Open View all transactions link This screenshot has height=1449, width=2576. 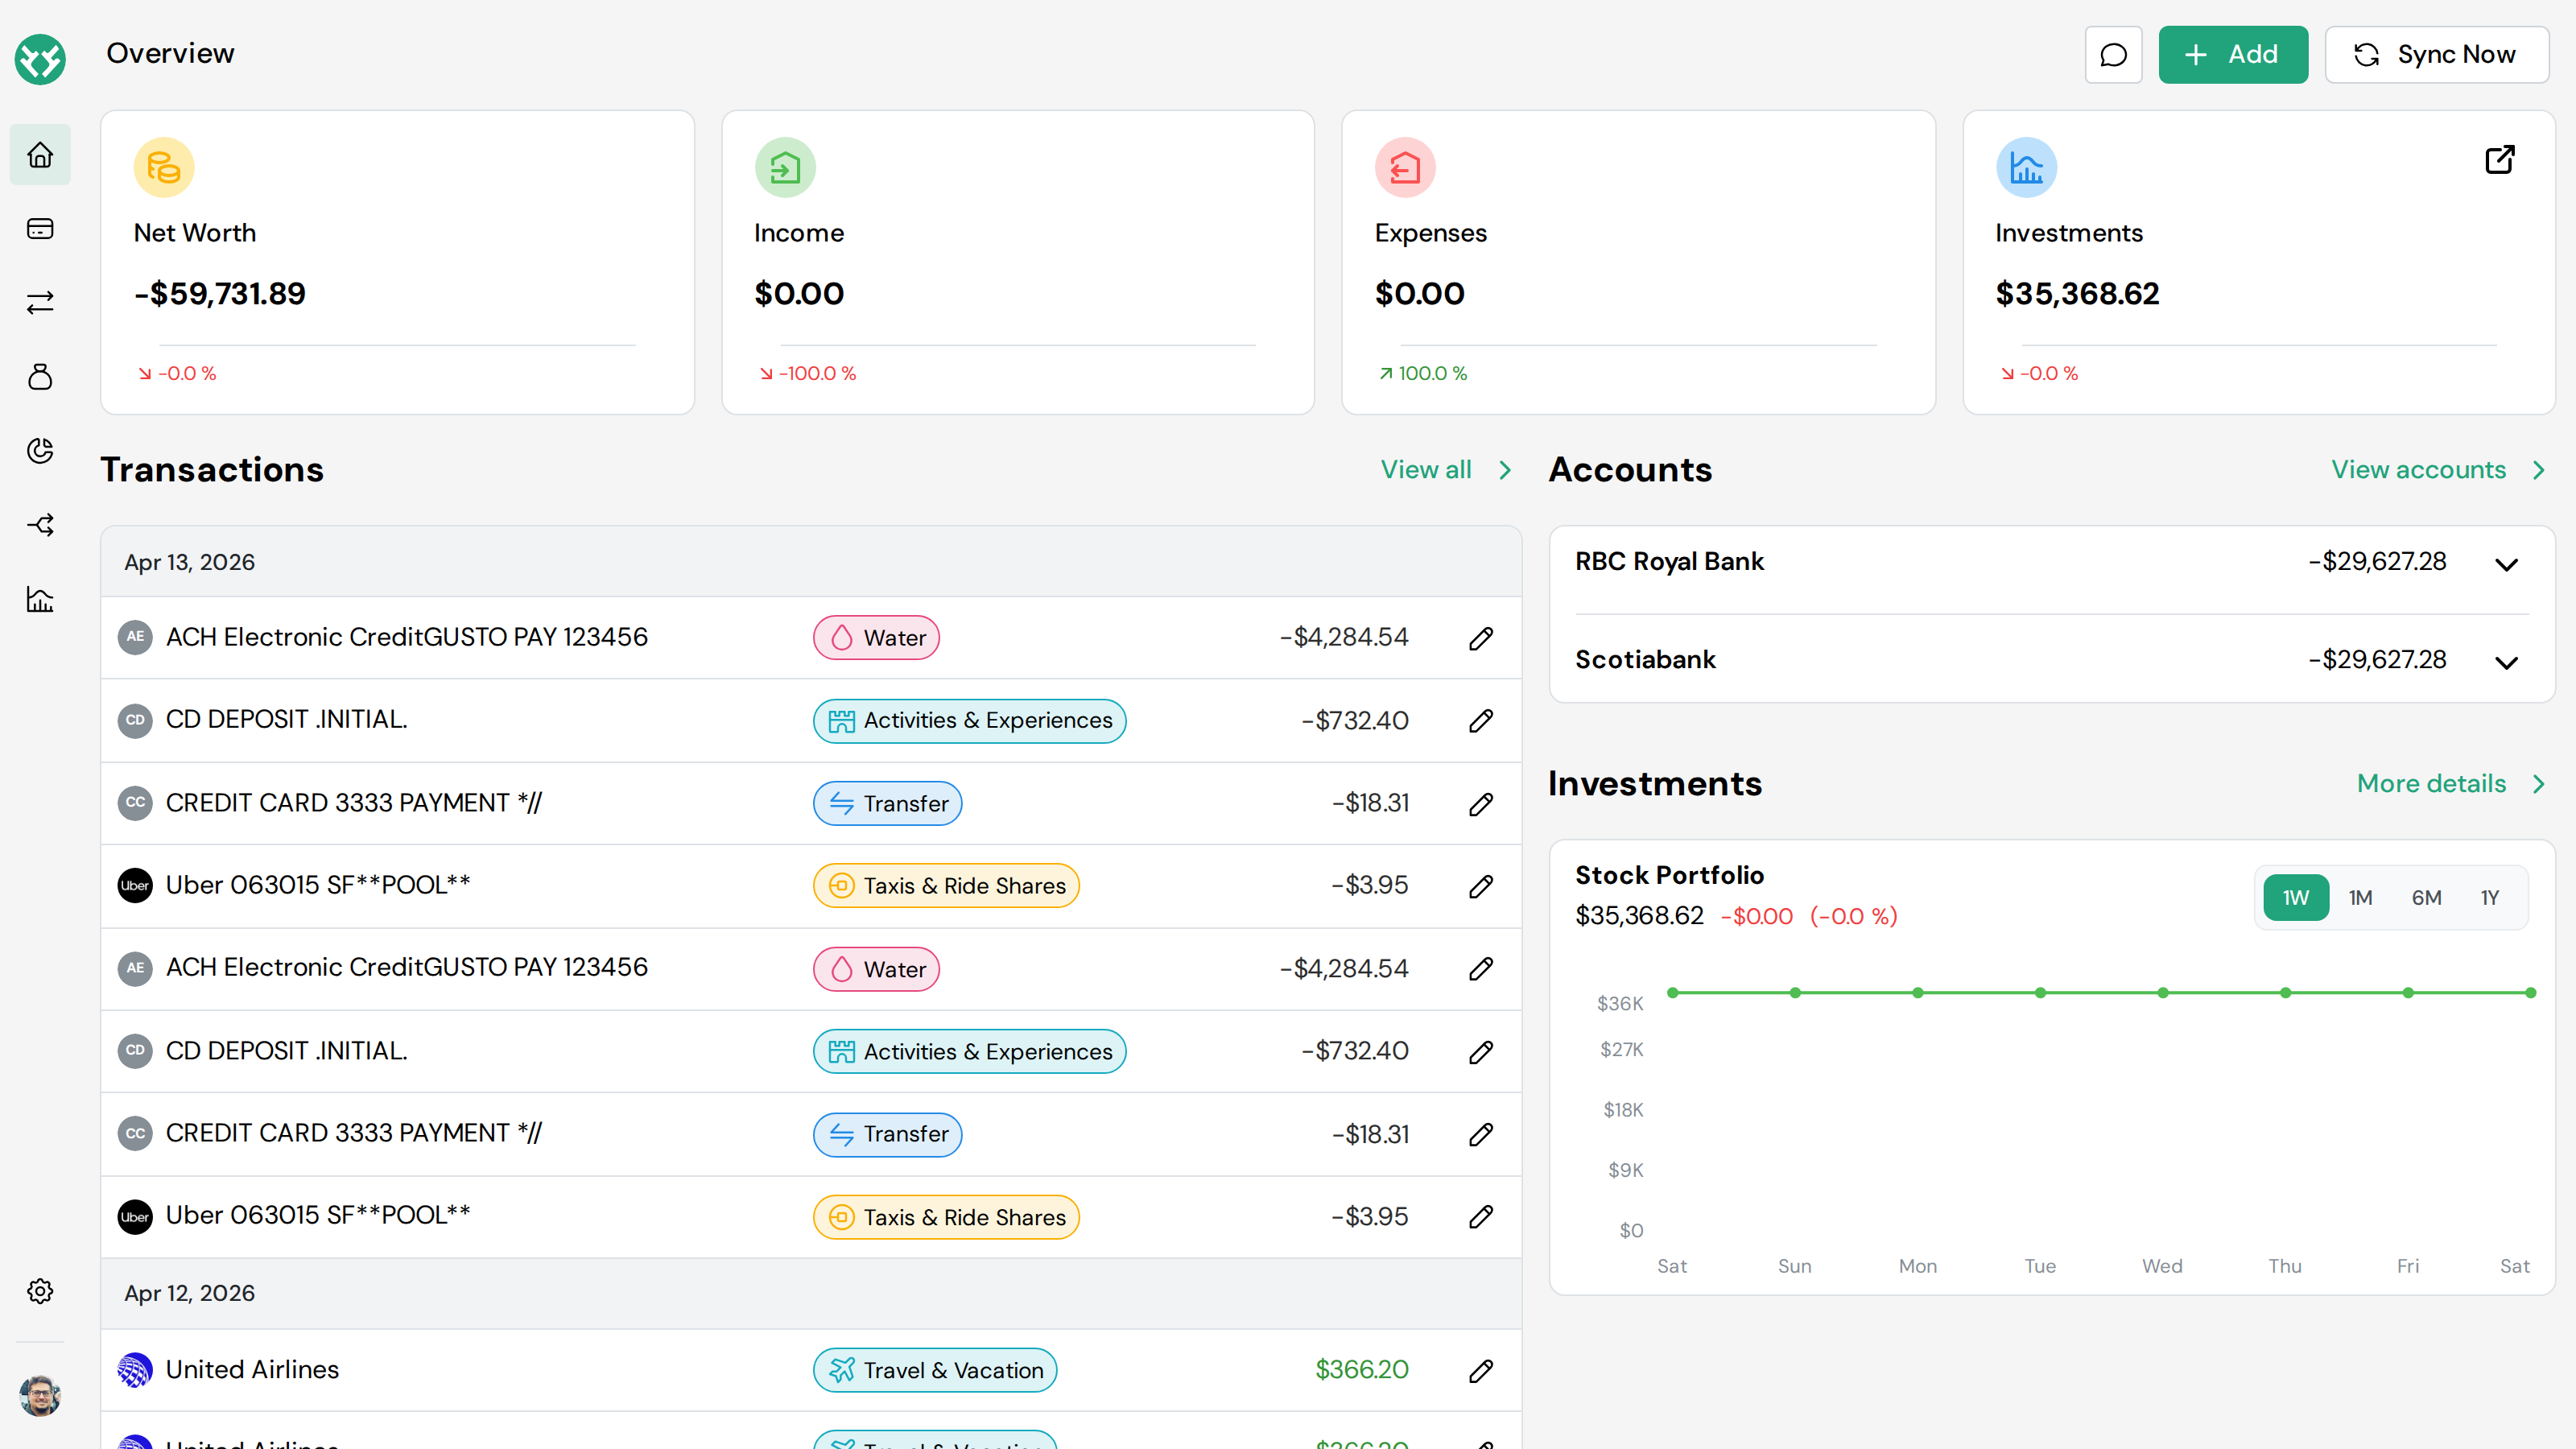click(1446, 470)
